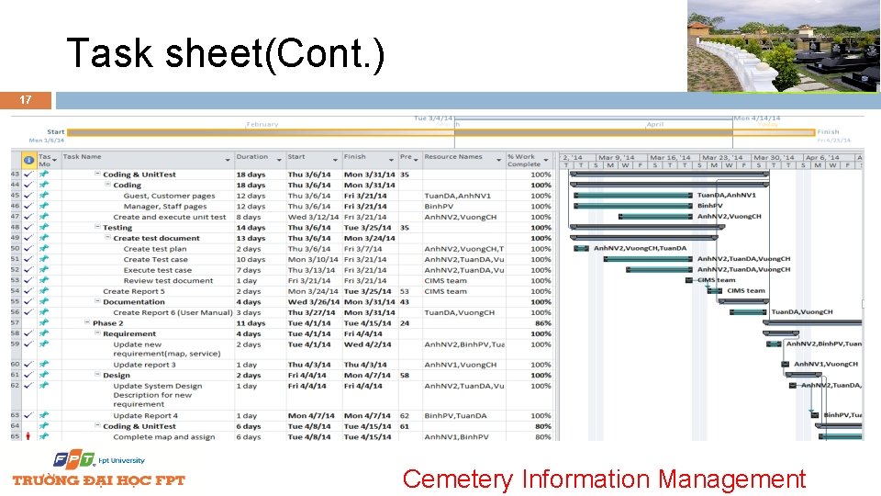Open the Predecessors column filter dropdown
The height and width of the screenshot is (496, 881).
click(x=416, y=160)
